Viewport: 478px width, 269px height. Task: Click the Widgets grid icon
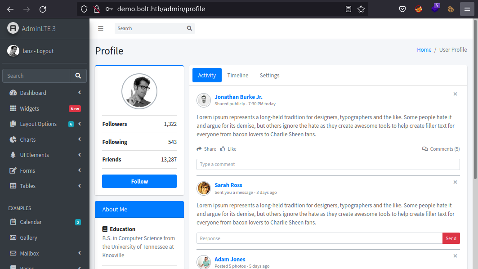click(13, 108)
